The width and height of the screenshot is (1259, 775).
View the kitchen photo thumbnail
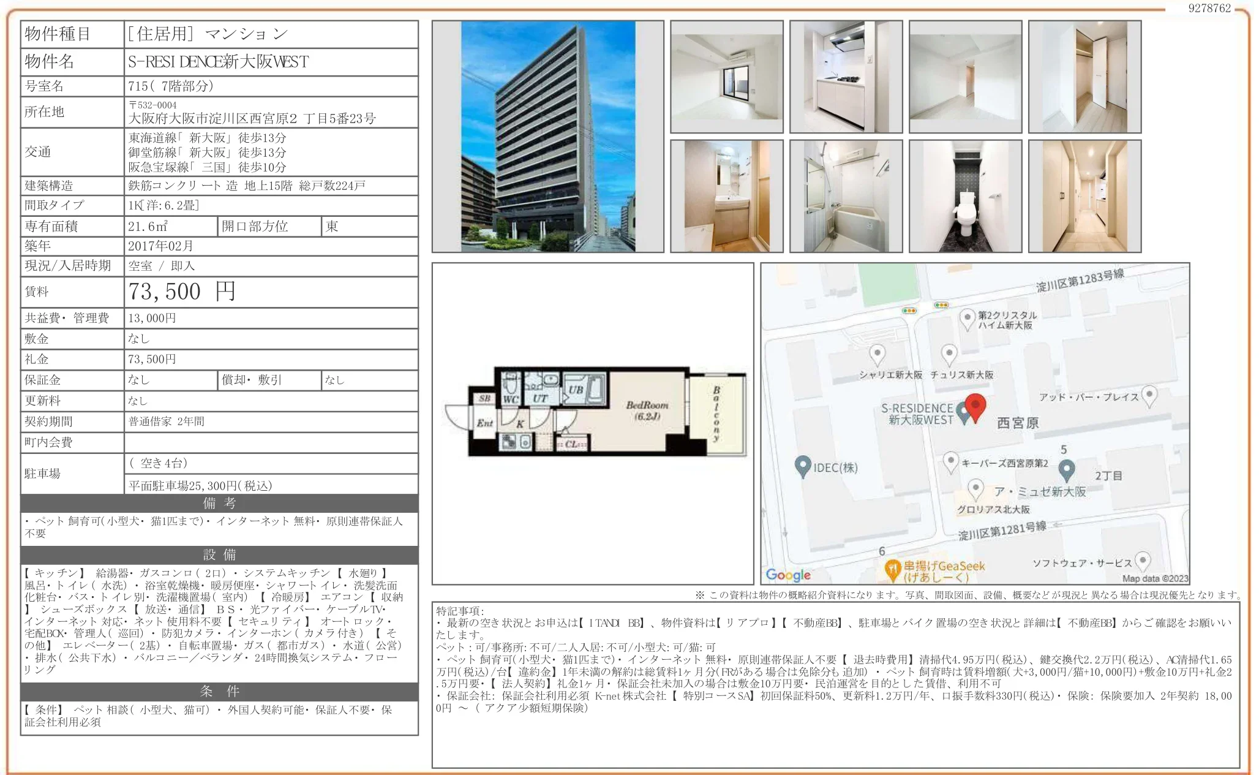[845, 77]
